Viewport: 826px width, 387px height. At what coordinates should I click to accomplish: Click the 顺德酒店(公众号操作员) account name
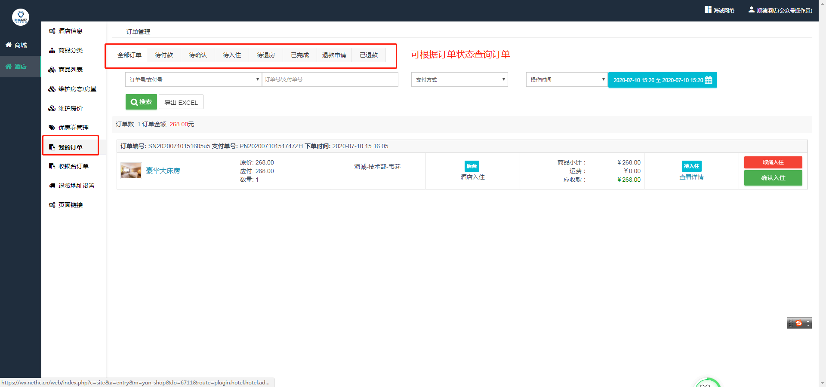(785, 10)
